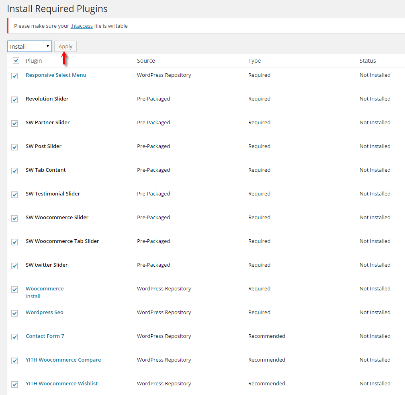Uncheck the SW twitter Slider checkbox

point(14,266)
